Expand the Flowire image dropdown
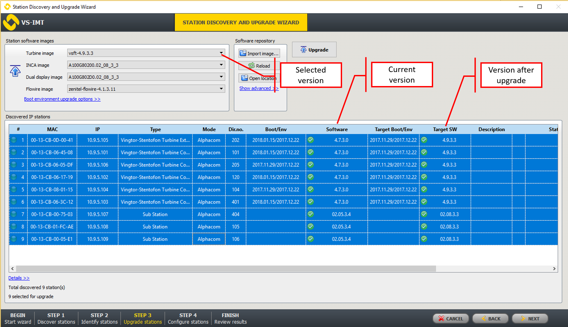Image resolution: width=568 pixels, height=327 pixels. coord(221,89)
